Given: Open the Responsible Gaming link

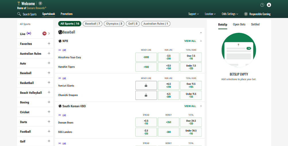Looking at the screenshot, I should [260, 14].
